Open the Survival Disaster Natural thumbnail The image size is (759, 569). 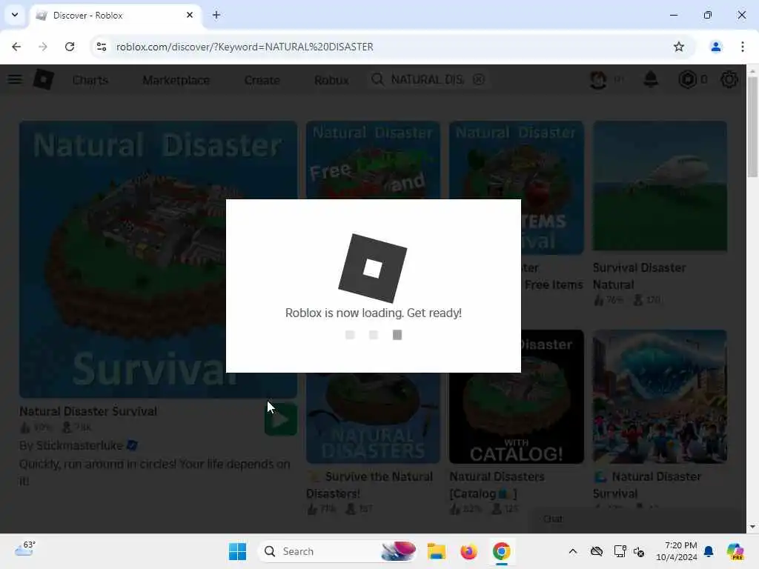click(660, 186)
